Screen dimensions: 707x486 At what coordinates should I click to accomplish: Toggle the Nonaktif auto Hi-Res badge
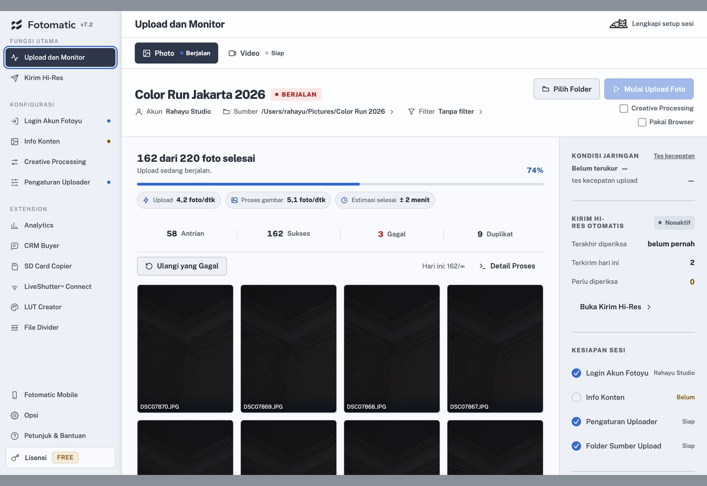tap(674, 223)
